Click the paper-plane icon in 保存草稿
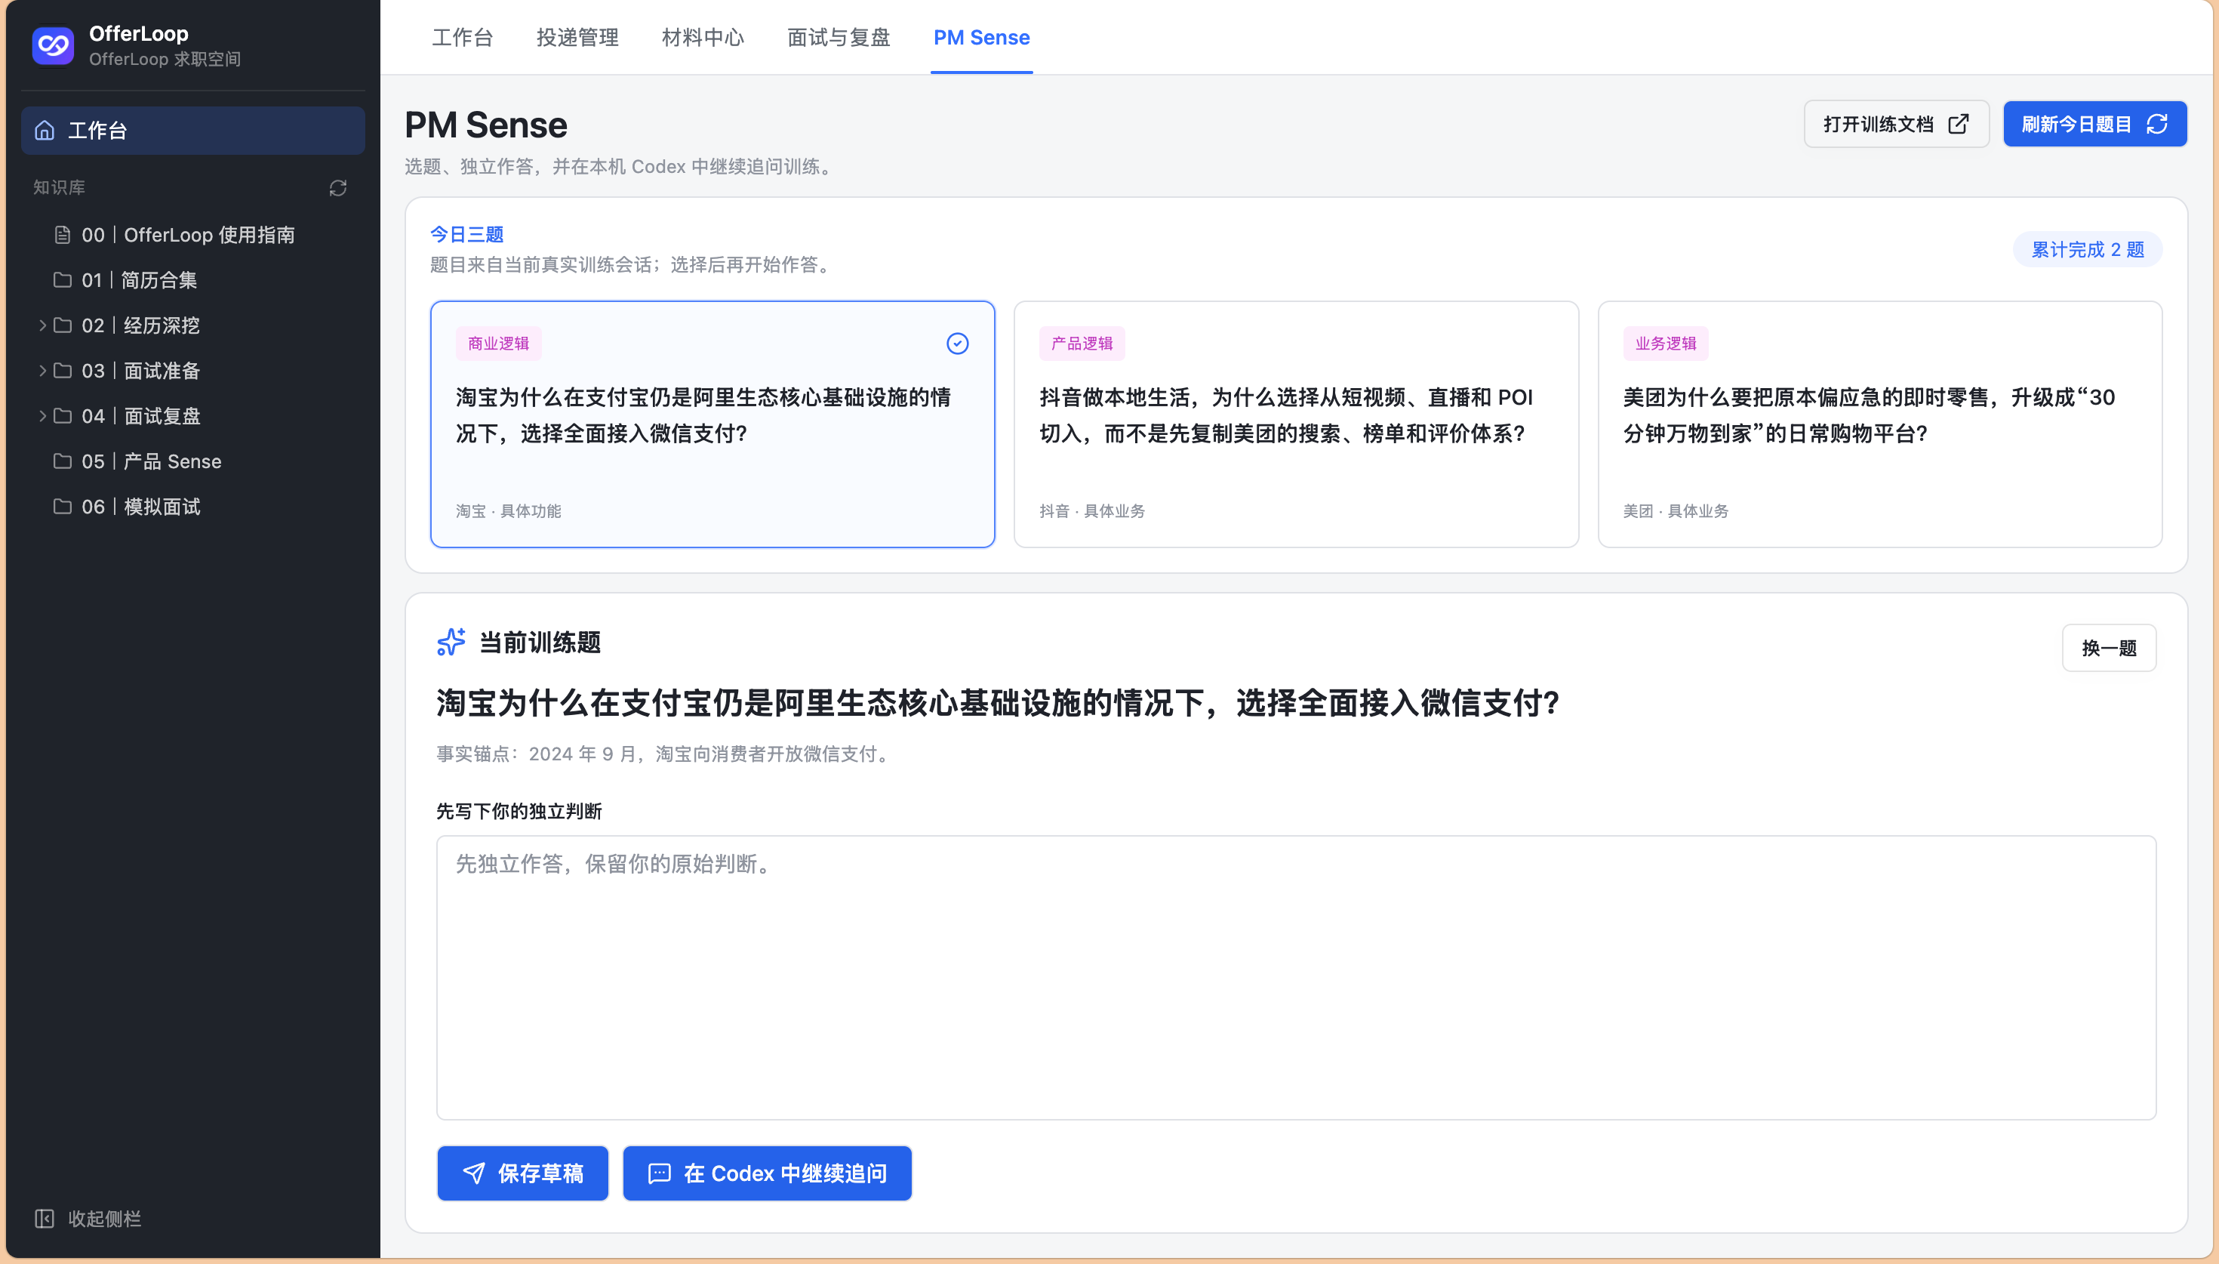2219x1264 pixels. point(474,1173)
